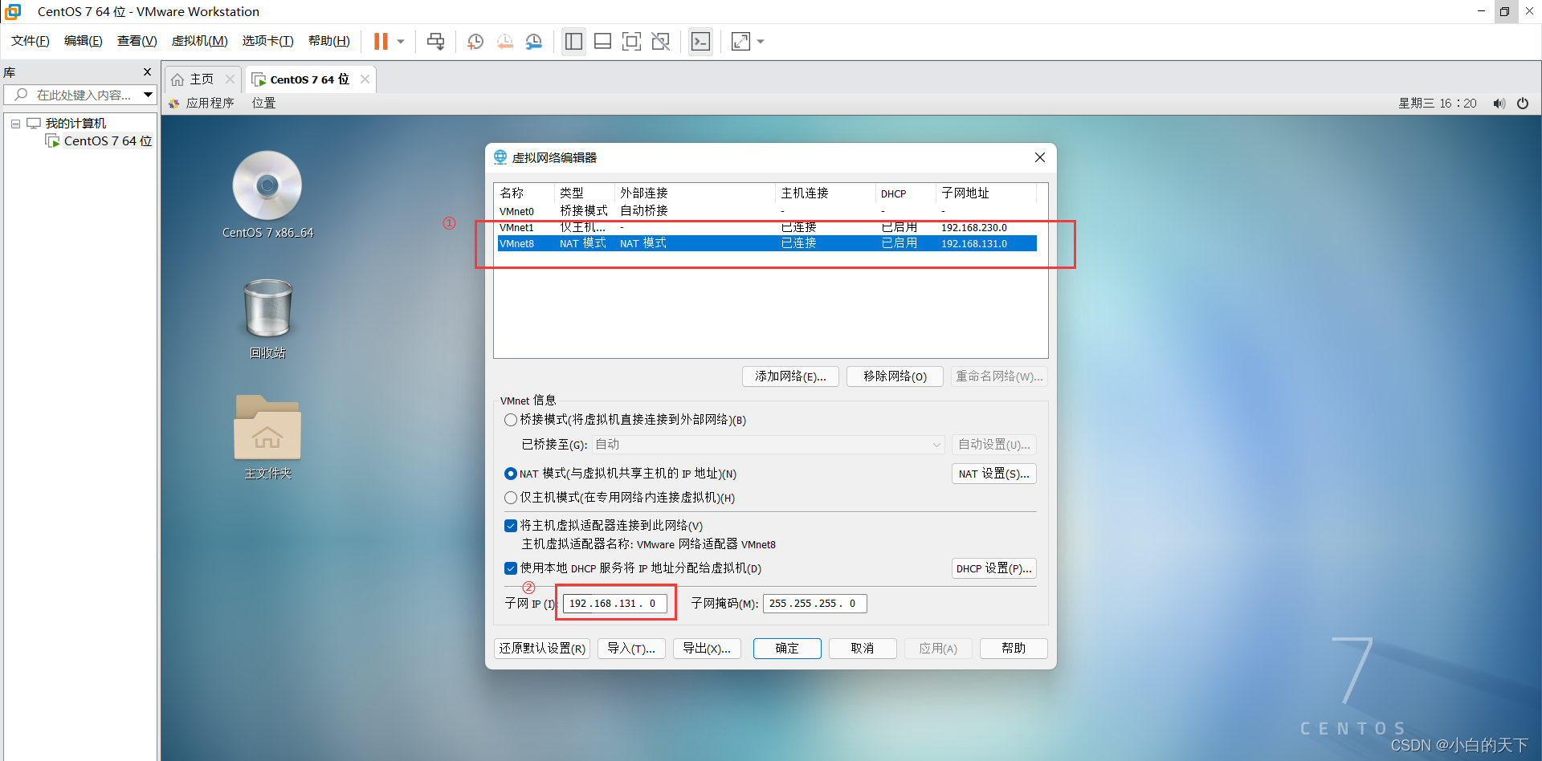Close the library panel with X

click(147, 71)
